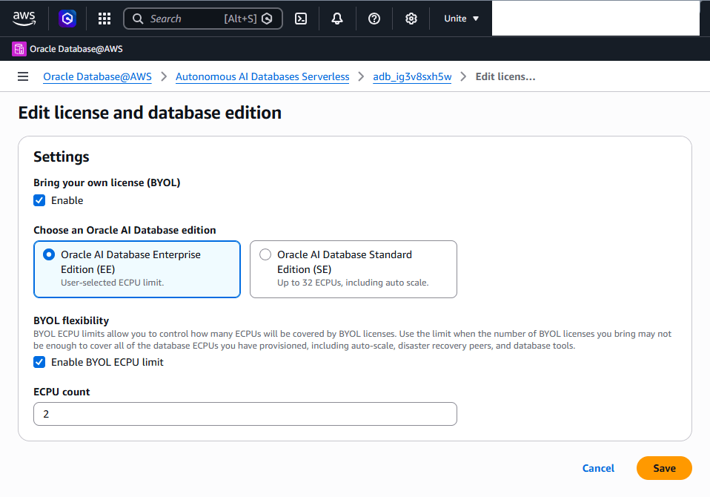Click the 'Edit license and database edition' heading
The width and height of the screenshot is (710, 497).
click(x=150, y=112)
